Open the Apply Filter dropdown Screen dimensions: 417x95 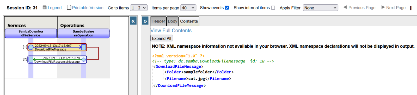[x=321, y=8]
